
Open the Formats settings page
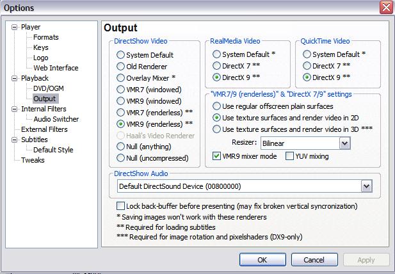(46, 37)
